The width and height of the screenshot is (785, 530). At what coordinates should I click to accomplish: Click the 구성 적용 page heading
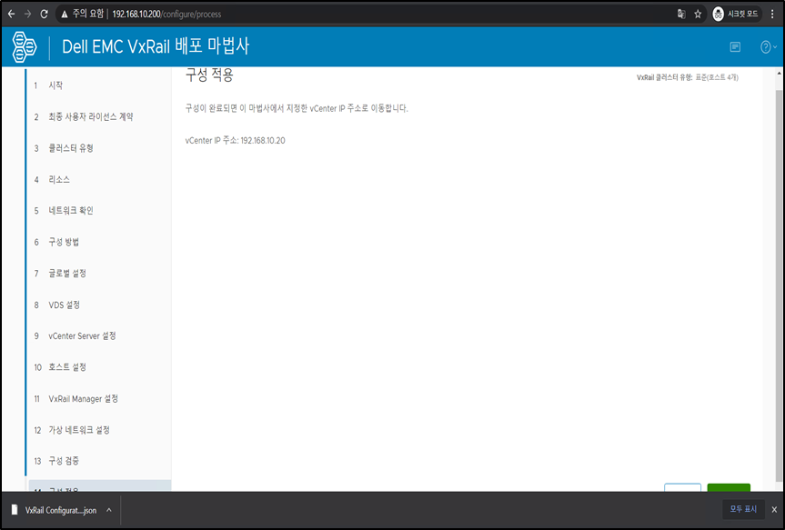click(x=209, y=75)
